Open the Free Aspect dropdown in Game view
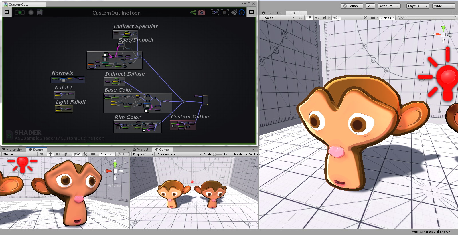 pos(179,154)
